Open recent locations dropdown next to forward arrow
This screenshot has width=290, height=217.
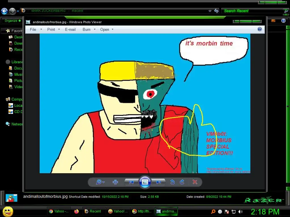(18, 11)
